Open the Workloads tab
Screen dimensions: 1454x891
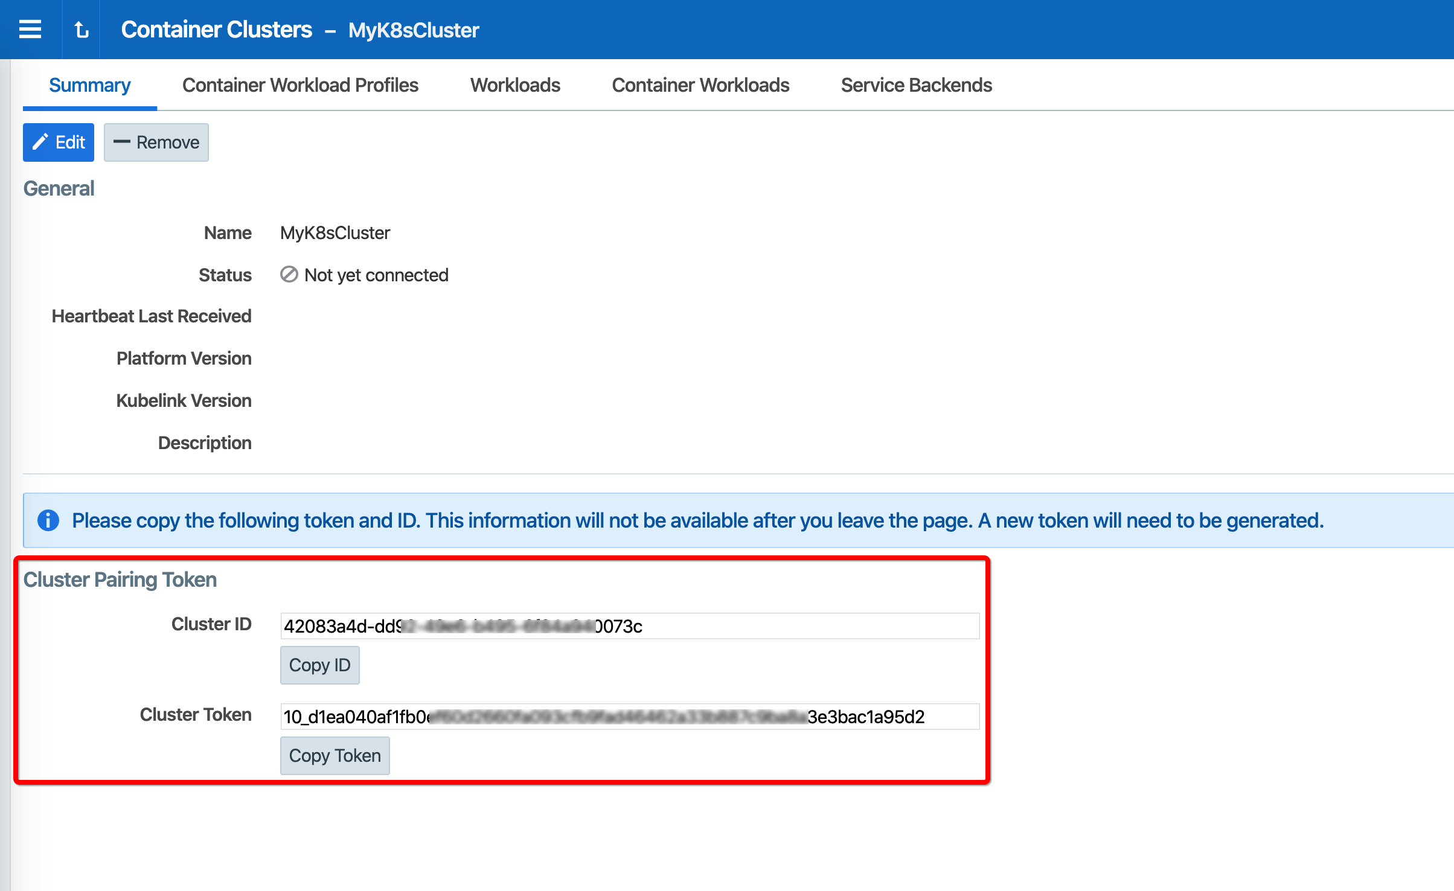(514, 85)
